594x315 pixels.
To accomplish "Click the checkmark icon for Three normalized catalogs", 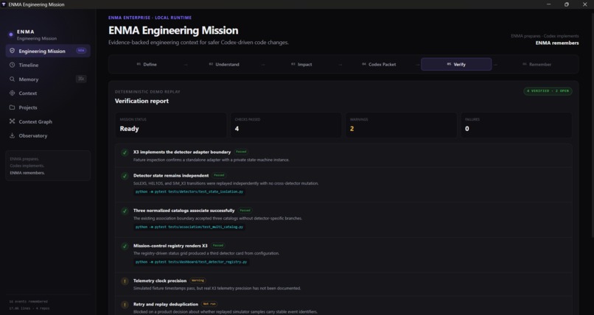I will (x=125, y=211).
